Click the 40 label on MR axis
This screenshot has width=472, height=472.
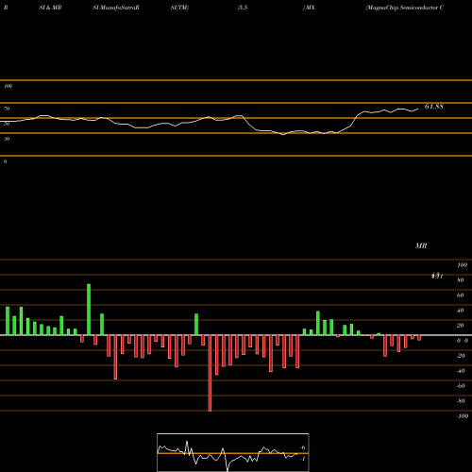tap(461, 311)
